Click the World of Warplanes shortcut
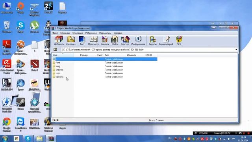Image resolution: width=252 pixels, height=142 pixels. coord(35,9)
